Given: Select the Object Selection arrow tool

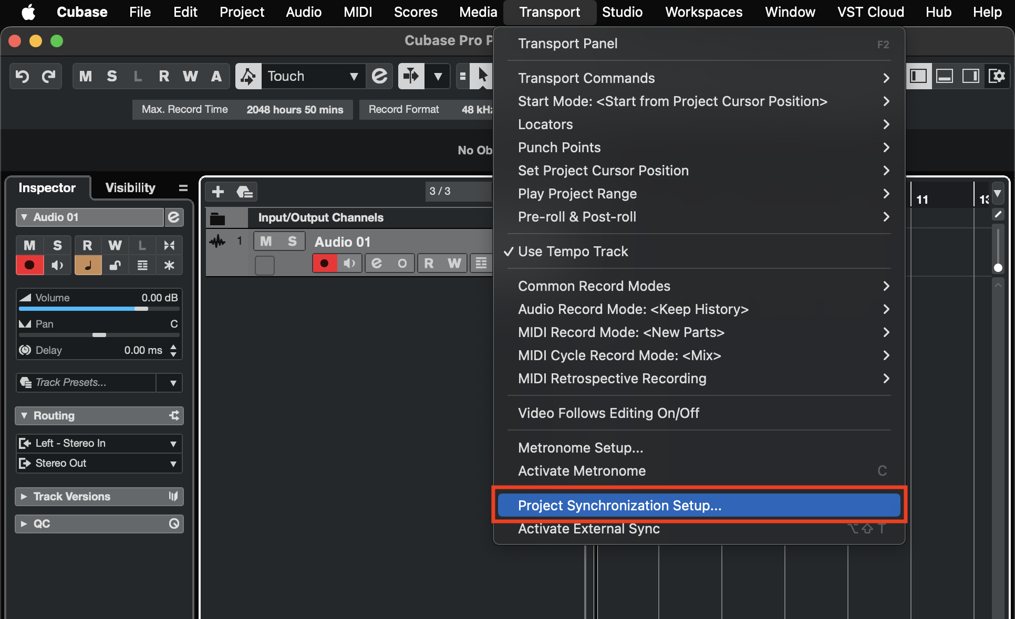Looking at the screenshot, I should click(x=482, y=77).
